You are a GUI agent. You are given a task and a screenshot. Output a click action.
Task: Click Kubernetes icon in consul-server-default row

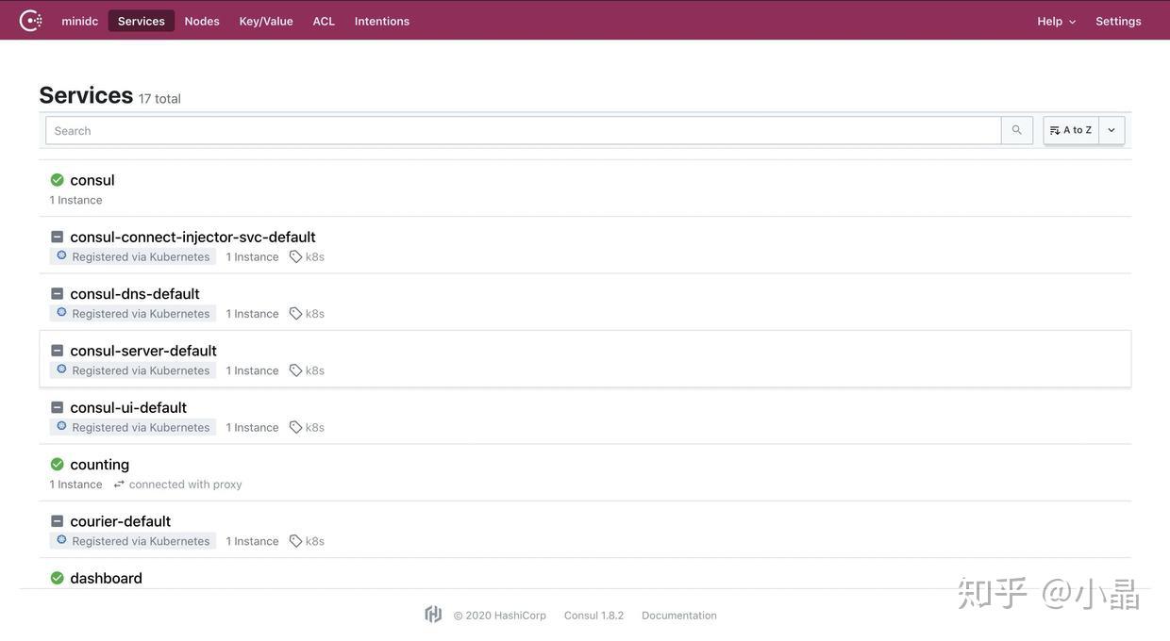(x=61, y=370)
